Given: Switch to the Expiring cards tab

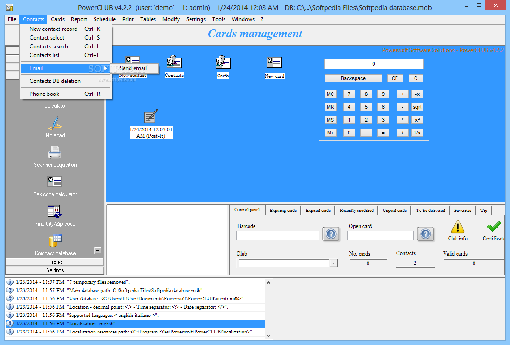Looking at the screenshot, I should (283, 210).
